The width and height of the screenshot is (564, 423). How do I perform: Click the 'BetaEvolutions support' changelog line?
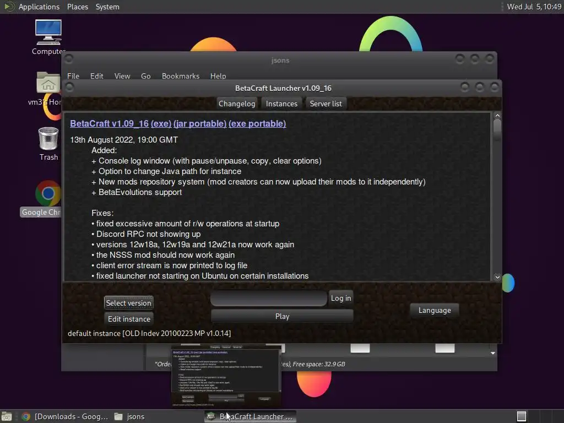point(137,192)
